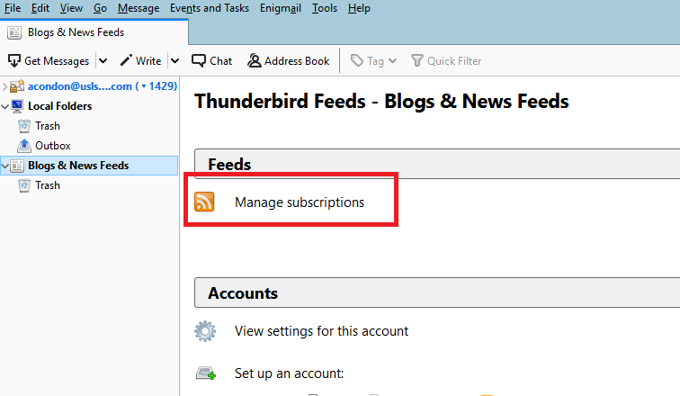The image size is (680, 396).
Task: Select the Local Folders row
Action: click(x=89, y=106)
